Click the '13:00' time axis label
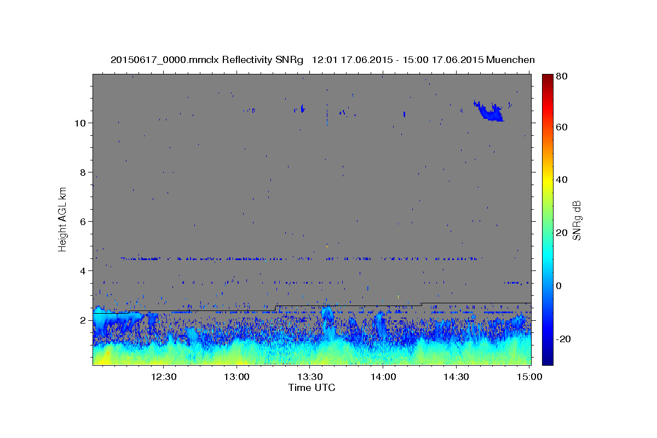The width and height of the screenshot is (657, 438). [x=237, y=377]
